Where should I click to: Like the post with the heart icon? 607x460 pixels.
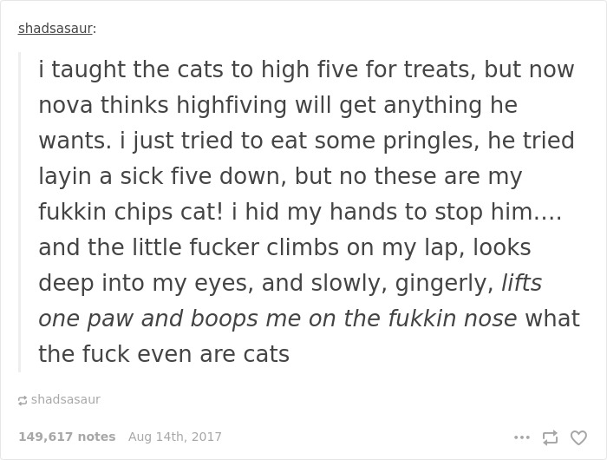578,437
